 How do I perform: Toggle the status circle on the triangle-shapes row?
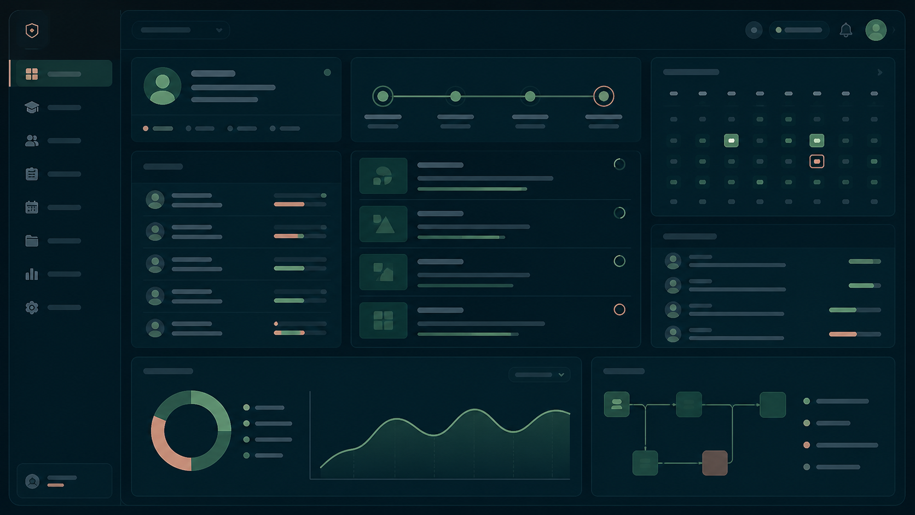click(x=619, y=213)
